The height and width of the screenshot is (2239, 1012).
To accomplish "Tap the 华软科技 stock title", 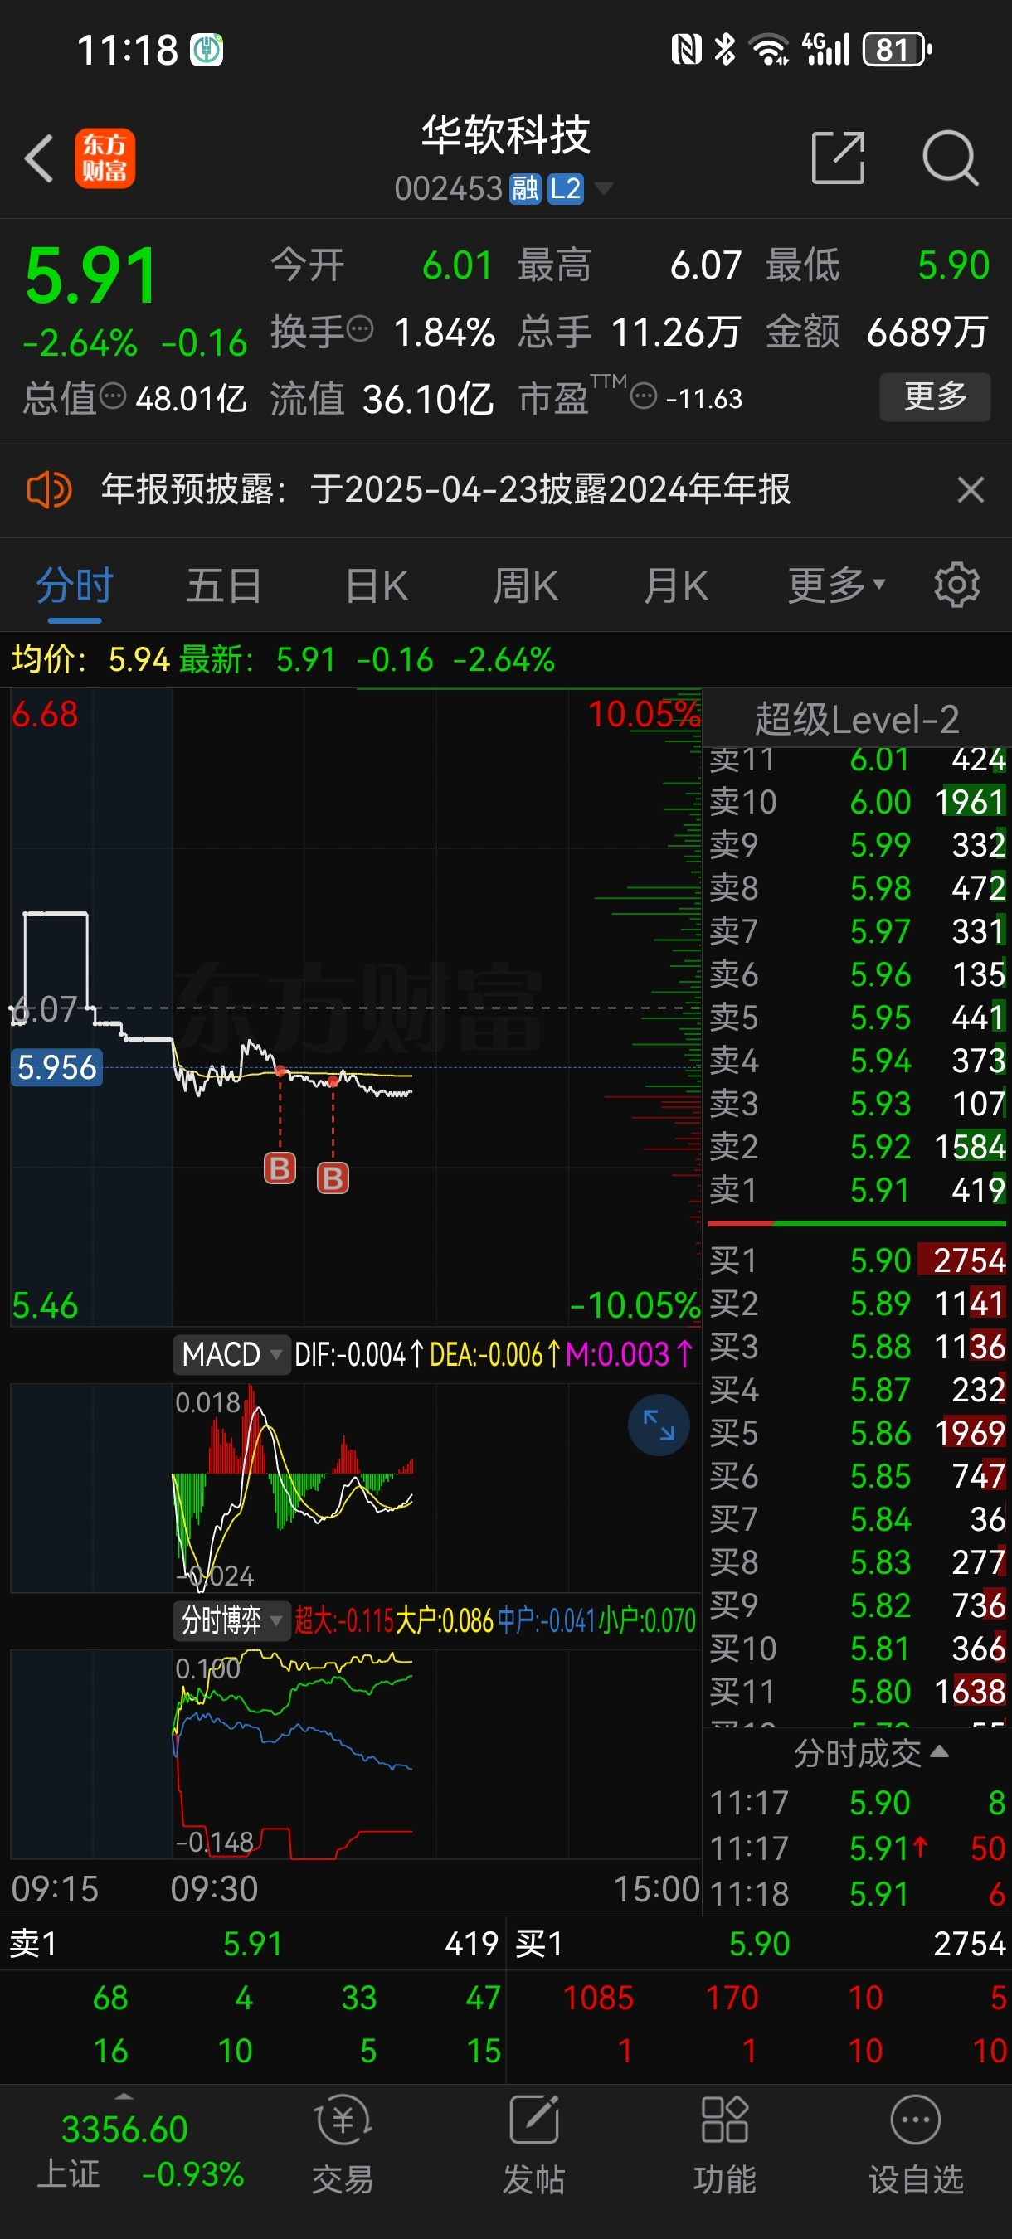I will 505,136.
